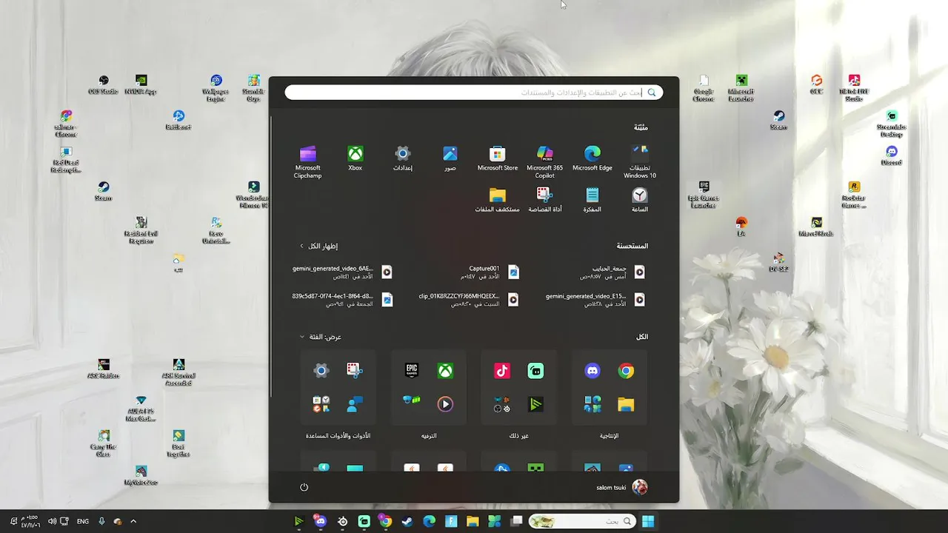Open Discord from the taskbar
Screen dimensions: 948x533
321,521
